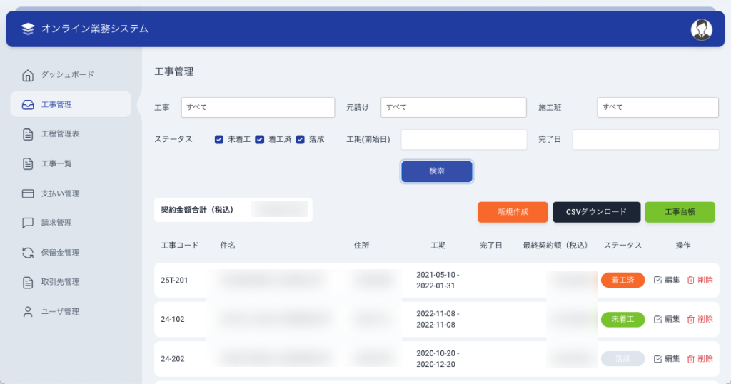This screenshot has width=731, height=384.
Task: Click the 工期(開始日) date field
Action: (463, 139)
